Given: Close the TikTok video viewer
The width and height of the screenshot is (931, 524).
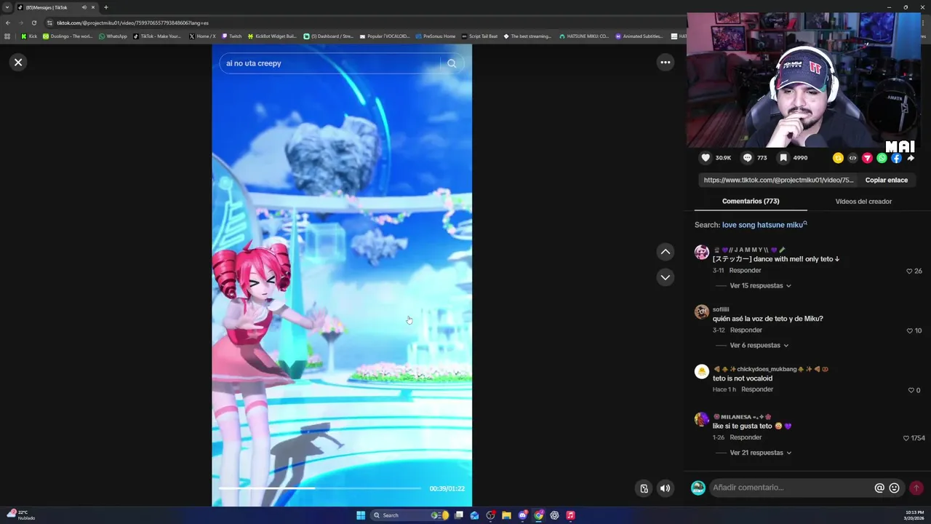Looking at the screenshot, I should [18, 63].
